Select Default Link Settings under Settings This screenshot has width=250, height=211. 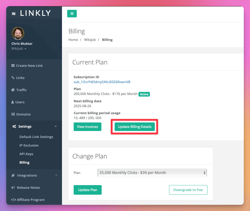click(36, 137)
